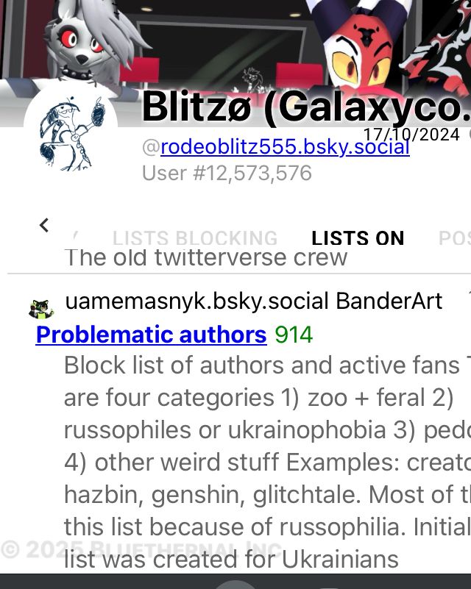Click the Blitzø display name heading
The image size is (471, 589).
click(306, 107)
